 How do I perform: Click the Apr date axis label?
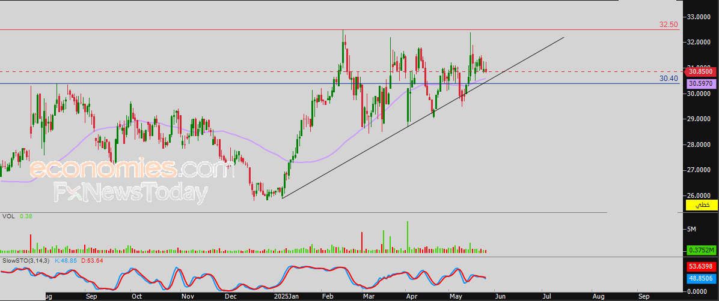(x=412, y=296)
